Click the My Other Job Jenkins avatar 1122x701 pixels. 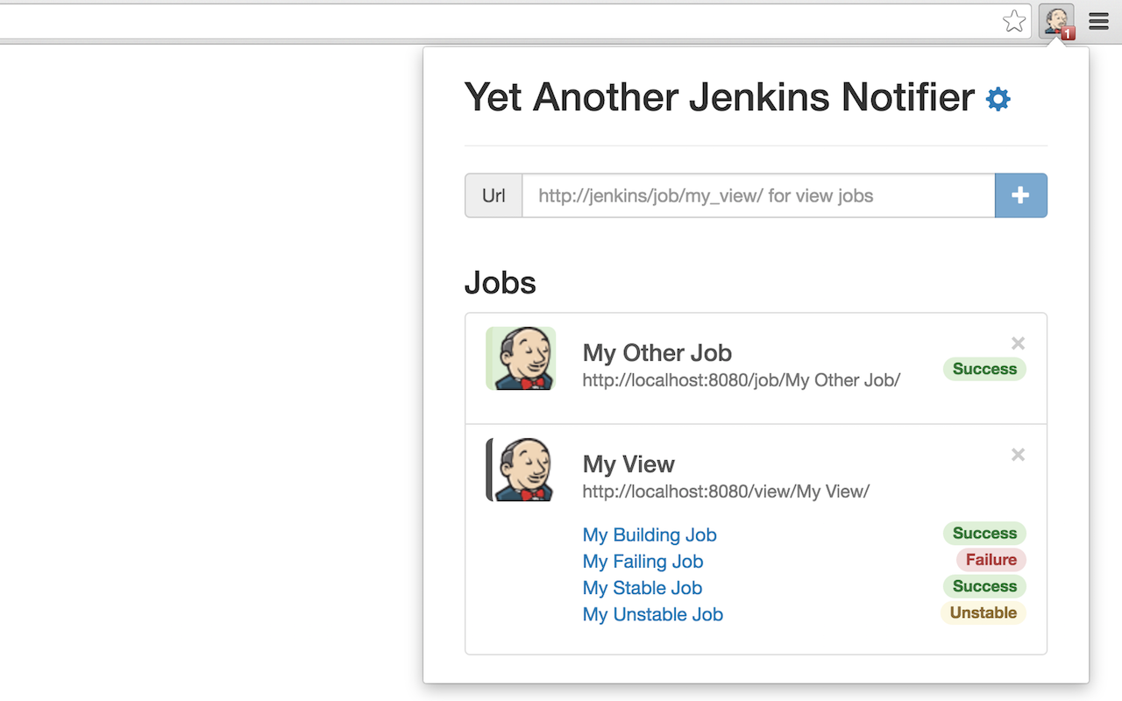tap(521, 358)
